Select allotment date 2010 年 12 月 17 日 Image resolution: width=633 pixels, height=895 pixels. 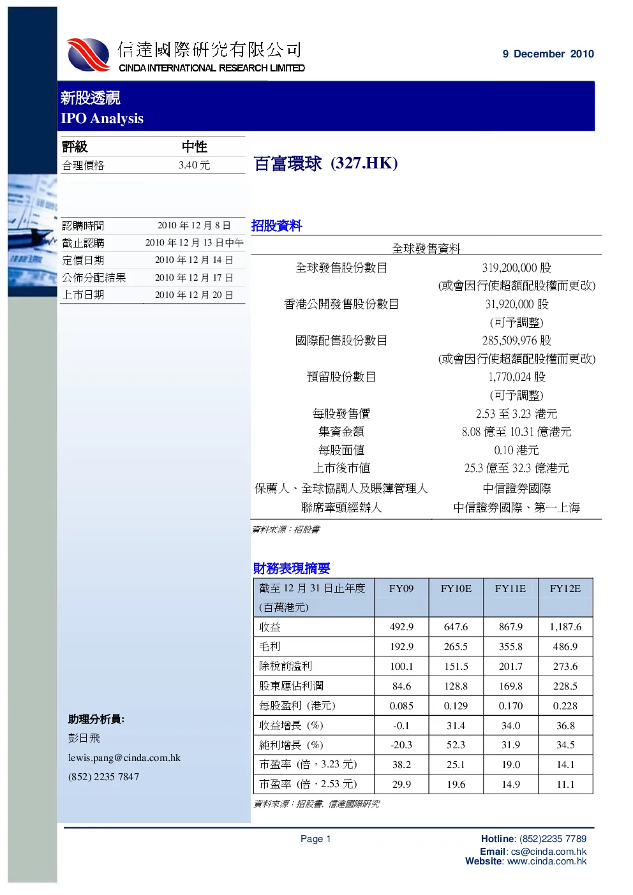pos(195,277)
